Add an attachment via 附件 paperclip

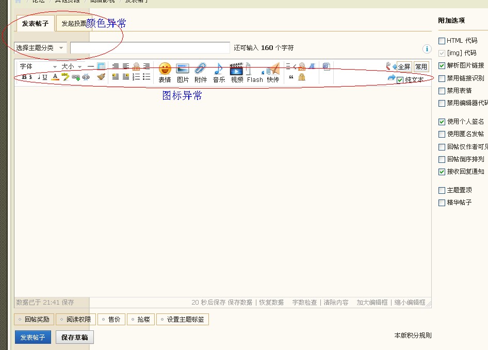[201, 73]
